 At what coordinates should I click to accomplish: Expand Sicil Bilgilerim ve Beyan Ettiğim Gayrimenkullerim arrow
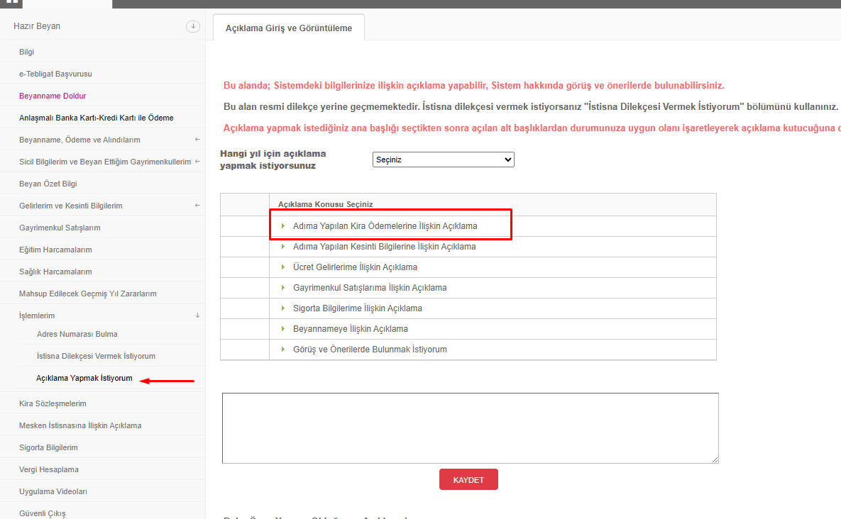point(197,161)
